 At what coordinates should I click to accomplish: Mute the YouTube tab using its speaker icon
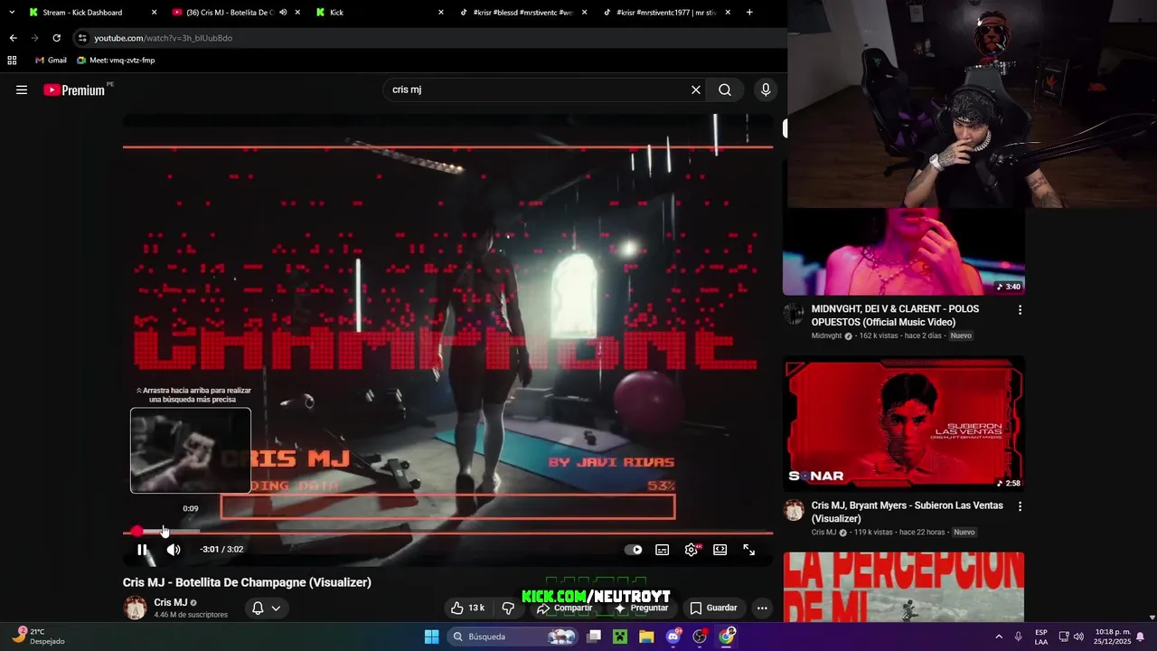(283, 13)
